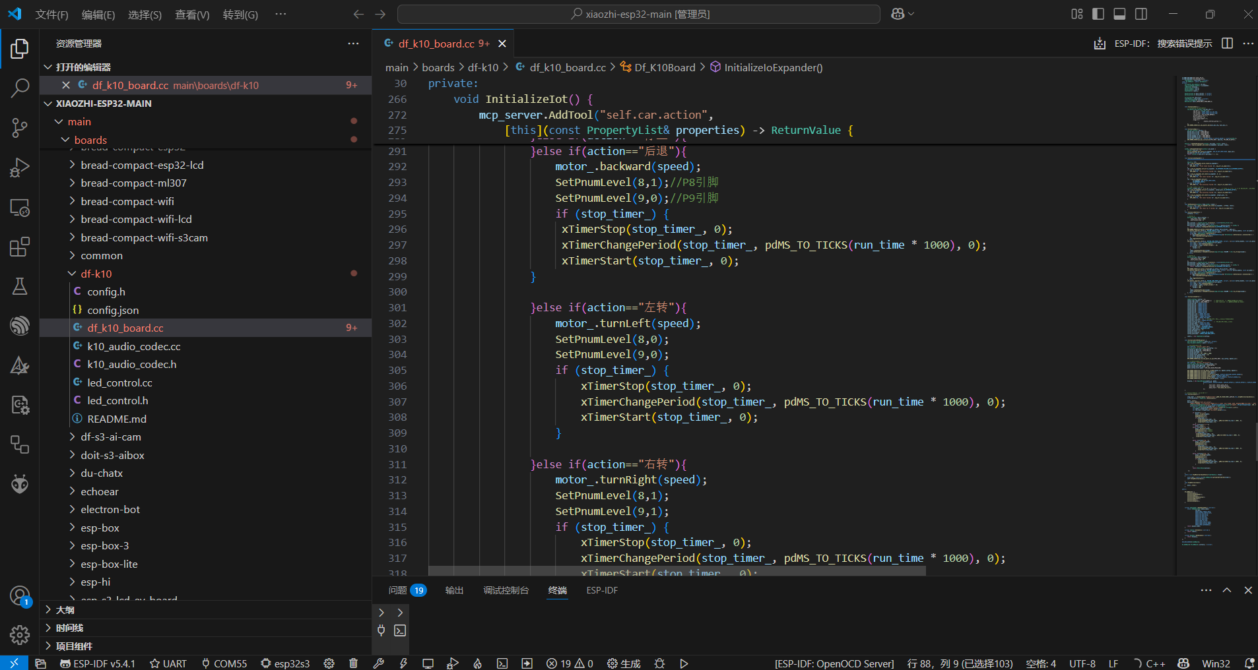This screenshot has height=670, width=1258.
Task: Toggle primary sidebar visibility
Action: point(1098,14)
